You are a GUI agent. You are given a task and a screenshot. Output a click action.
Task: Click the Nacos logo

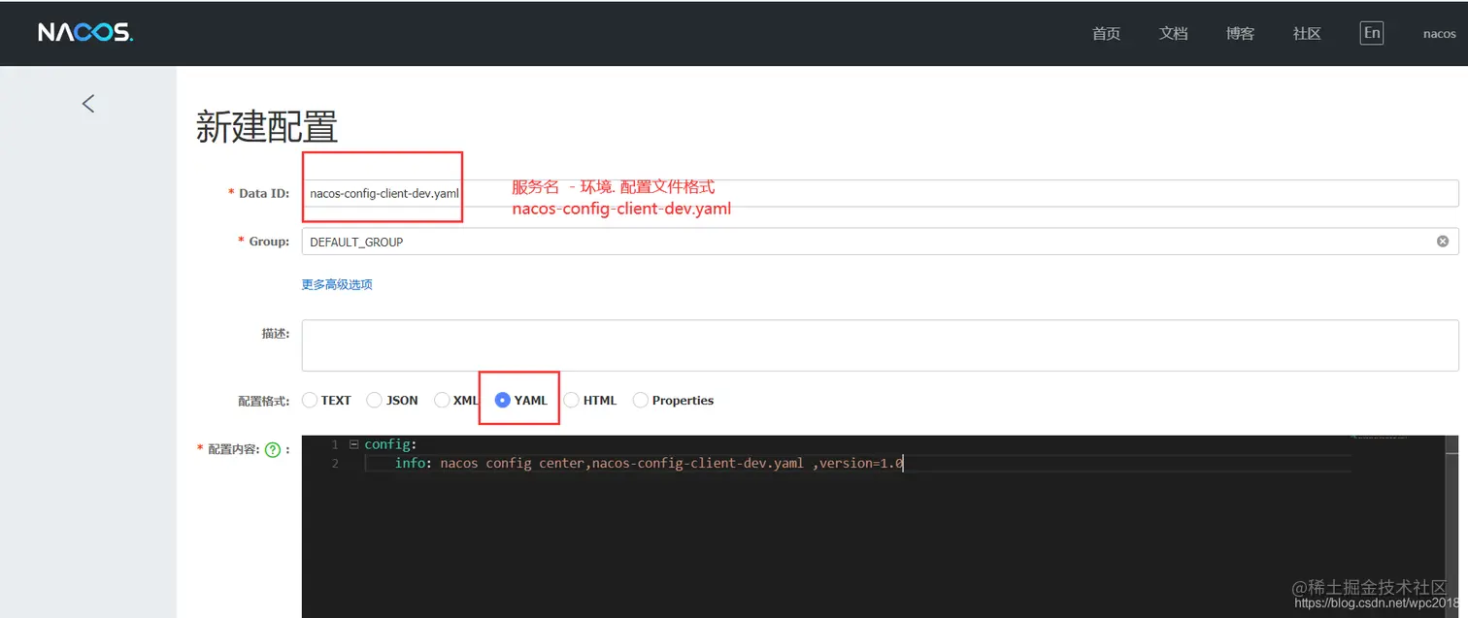click(x=85, y=33)
